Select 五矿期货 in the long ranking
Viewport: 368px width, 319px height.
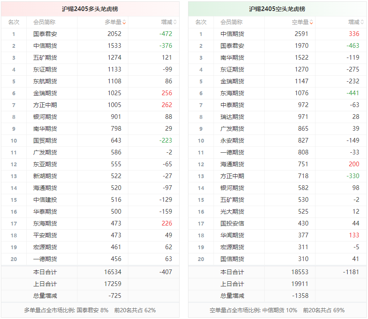pos(45,58)
